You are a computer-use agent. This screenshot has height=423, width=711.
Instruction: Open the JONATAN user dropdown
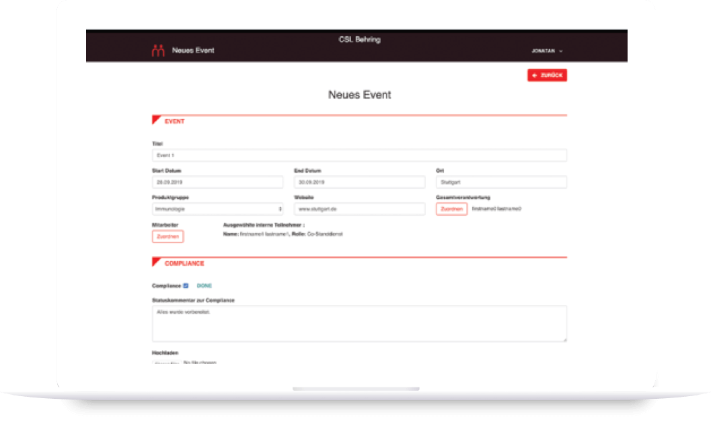547,51
